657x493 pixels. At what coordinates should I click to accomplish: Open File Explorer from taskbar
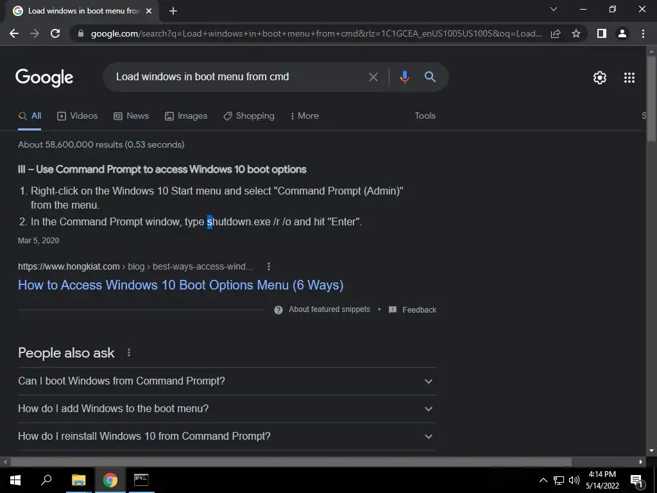tap(78, 480)
